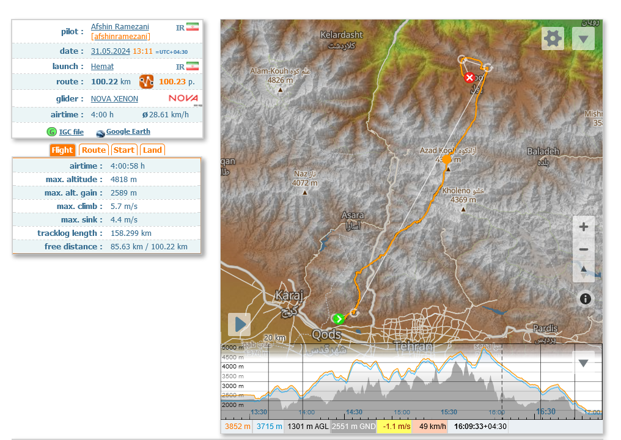Viewport: 621px width, 440px height.
Task: Click the 49 km/h speed readout
Action: [430, 427]
